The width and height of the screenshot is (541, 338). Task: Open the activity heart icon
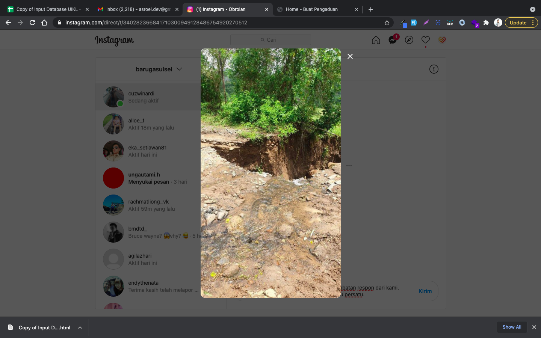(426, 40)
